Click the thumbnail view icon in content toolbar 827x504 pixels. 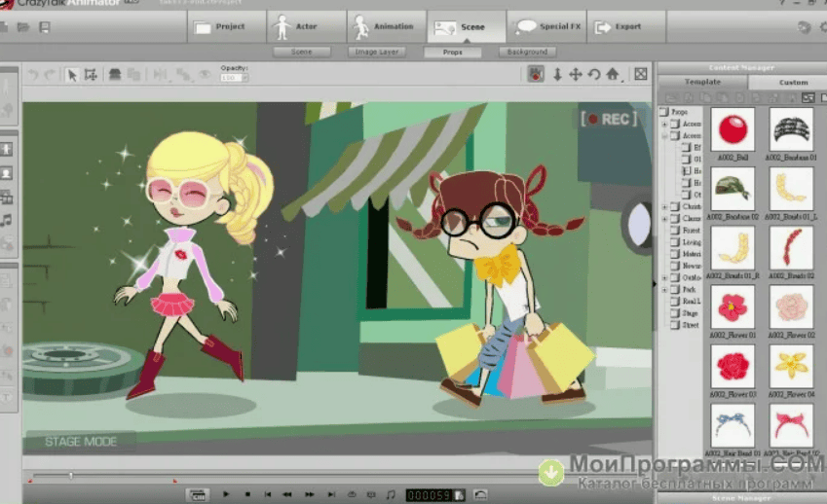click(x=808, y=98)
